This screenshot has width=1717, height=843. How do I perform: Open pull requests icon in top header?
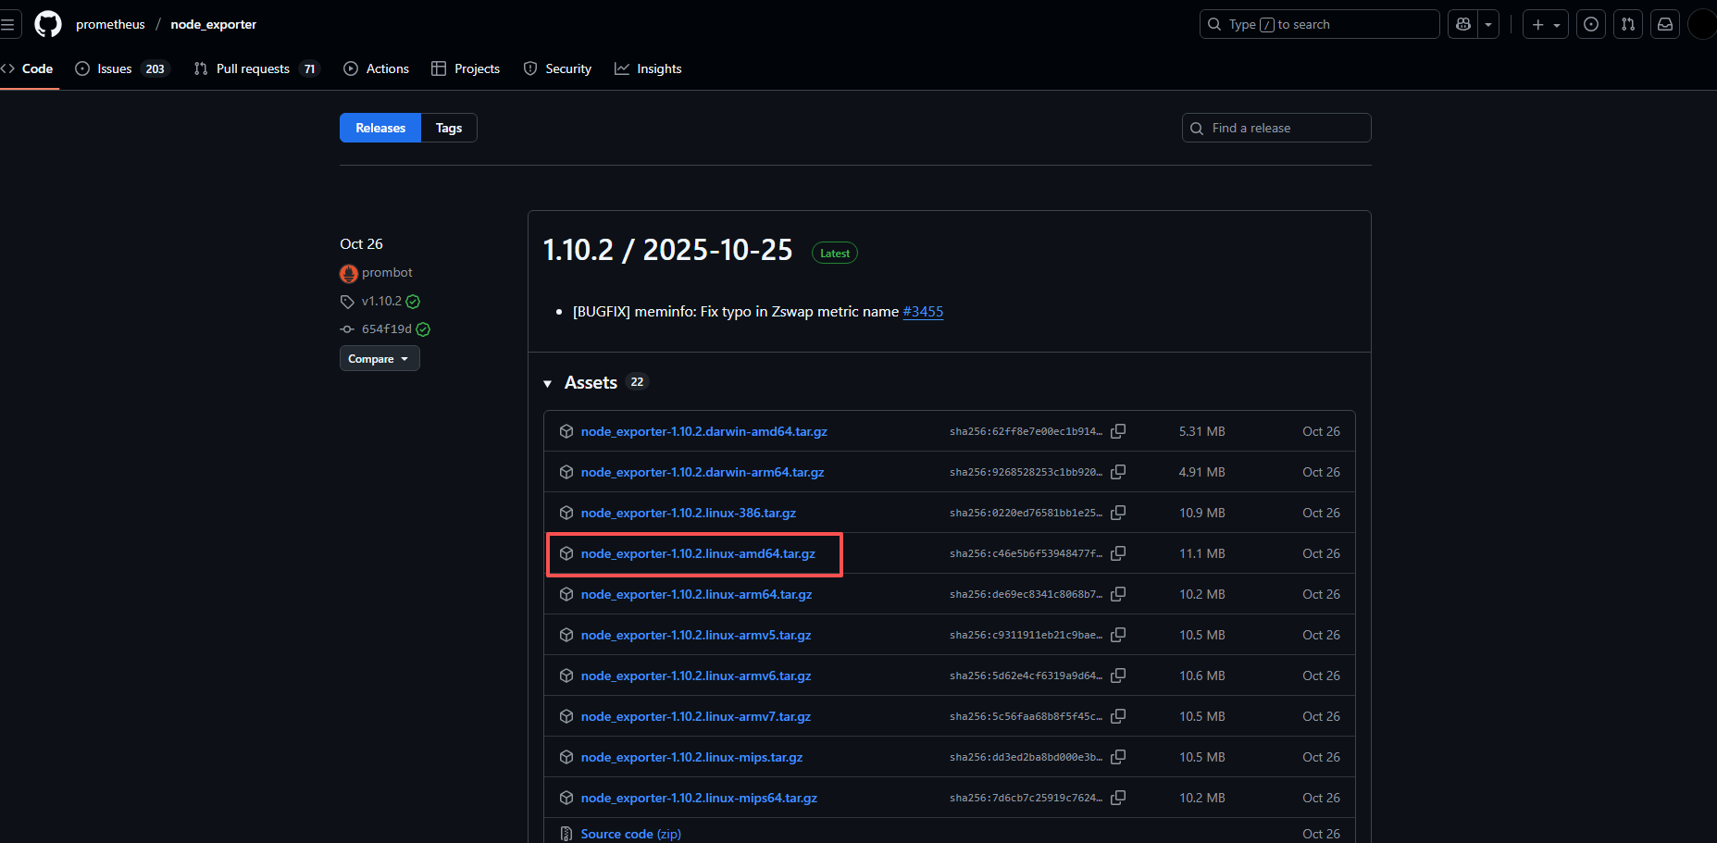(1627, 24)
